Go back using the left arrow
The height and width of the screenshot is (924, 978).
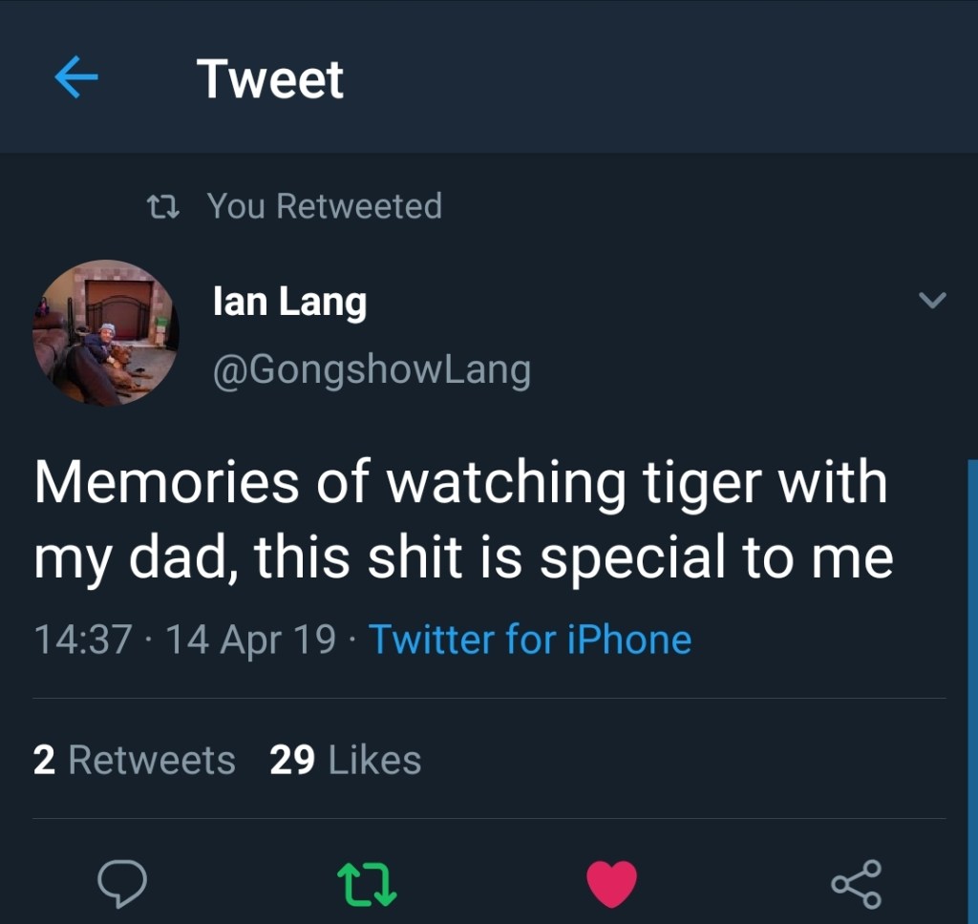[x=77, y=78]
